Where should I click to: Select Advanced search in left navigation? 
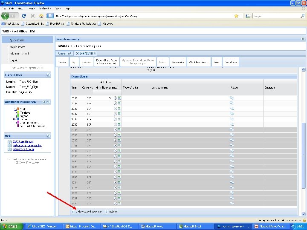point(19,54)
